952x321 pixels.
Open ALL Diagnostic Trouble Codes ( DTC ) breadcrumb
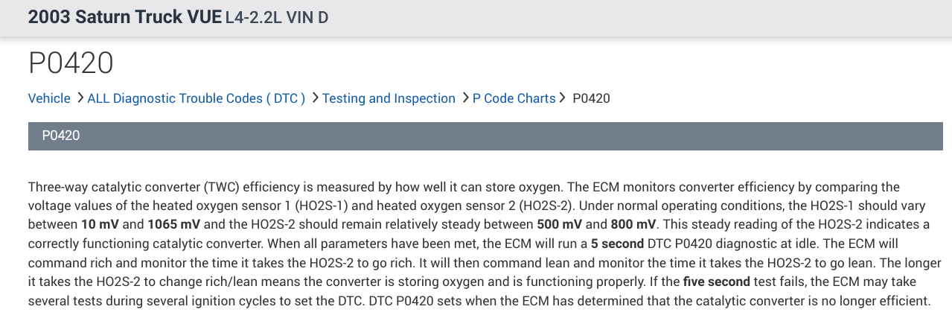[197, 98]
